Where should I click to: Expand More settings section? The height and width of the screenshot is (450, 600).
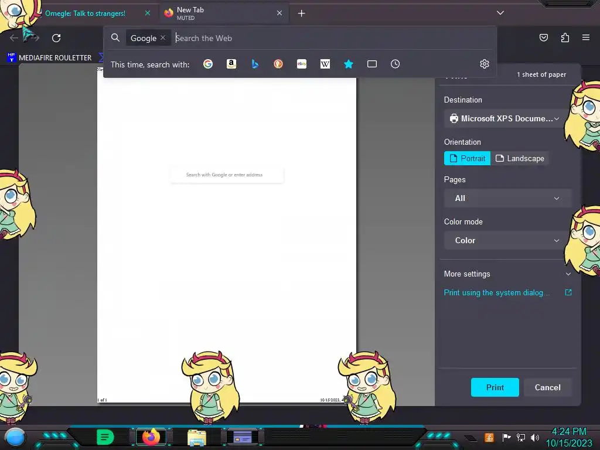(508, 274)
